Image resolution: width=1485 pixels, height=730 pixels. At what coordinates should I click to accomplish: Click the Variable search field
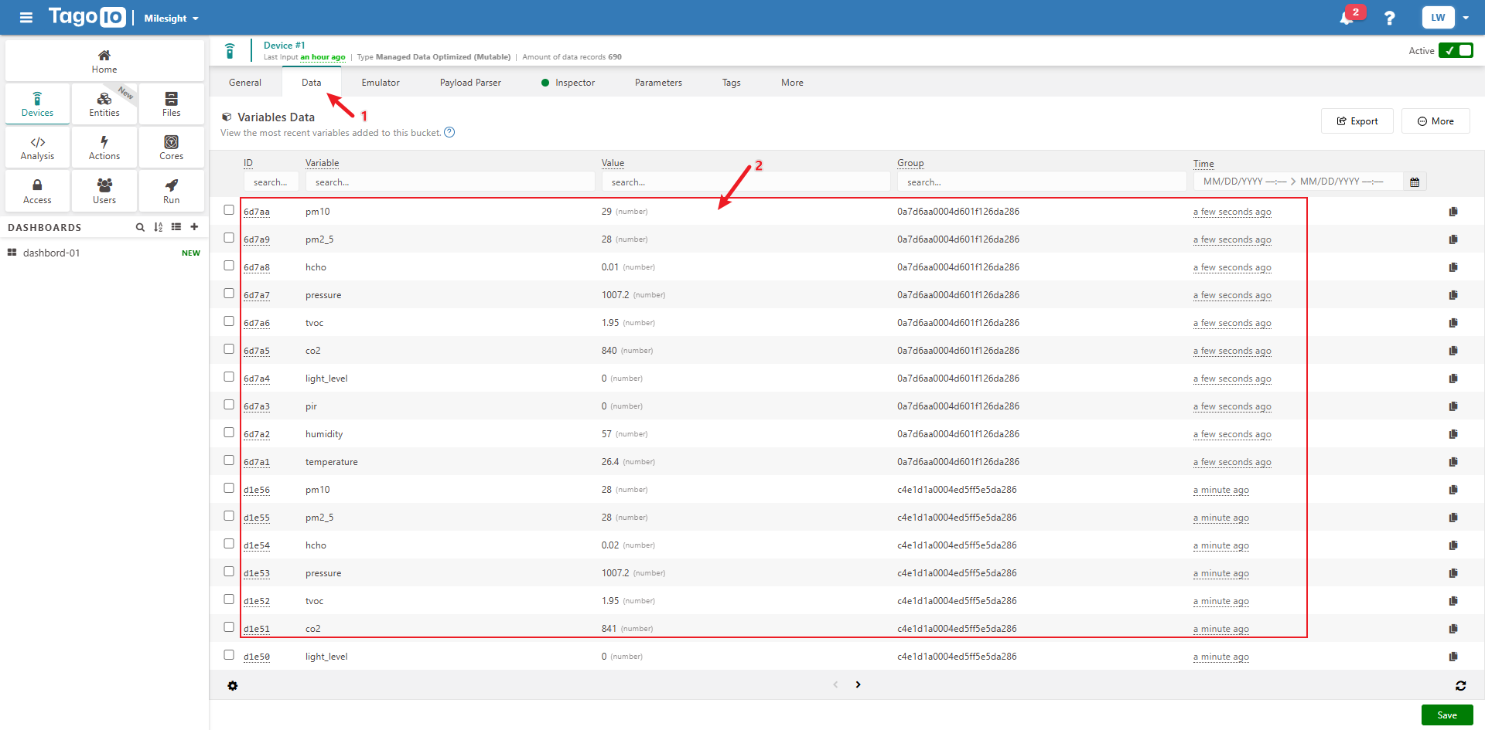click(449, 182)
